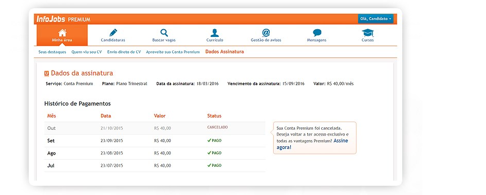The width and height of the screenshot is (486, 195).
Task: Open Aproveite sua Conta Premium tab
Action: pos(173,52)
